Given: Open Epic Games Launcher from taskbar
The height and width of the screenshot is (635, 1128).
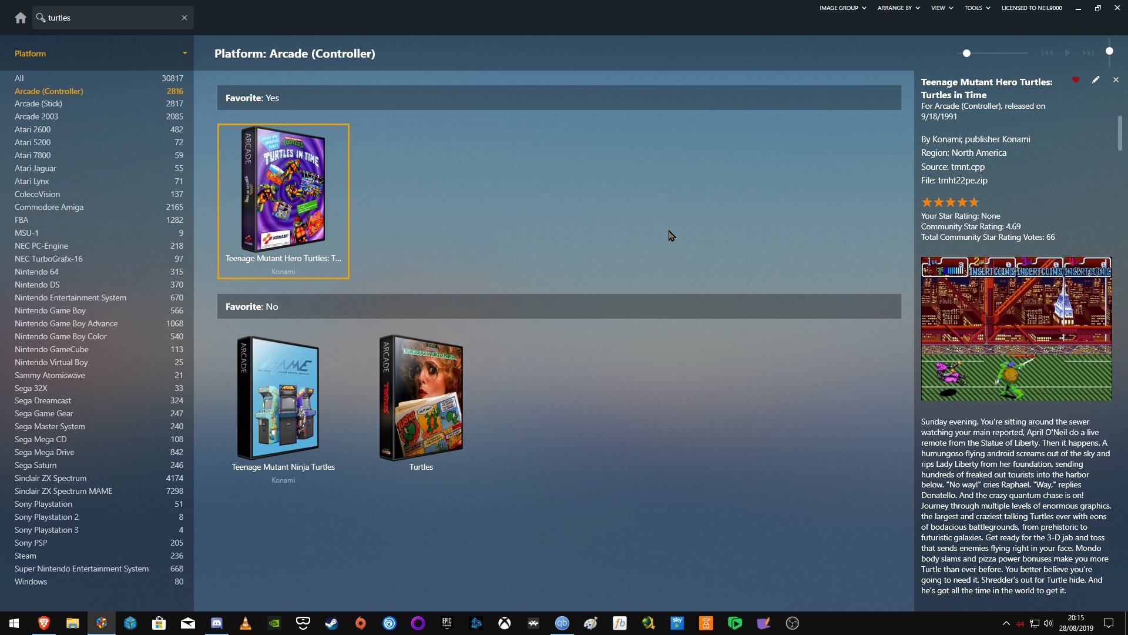Looking at the screenshot, I should point(446,623).
